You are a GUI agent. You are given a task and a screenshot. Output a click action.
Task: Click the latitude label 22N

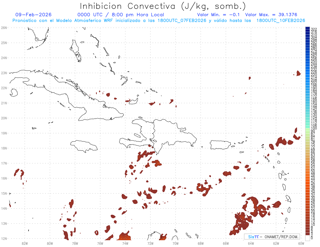click(x=4, y=88)
